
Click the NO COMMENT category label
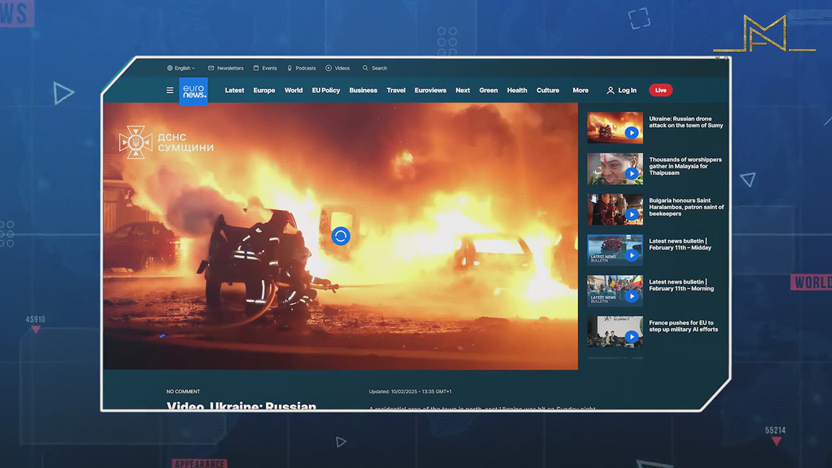[183, 391]
